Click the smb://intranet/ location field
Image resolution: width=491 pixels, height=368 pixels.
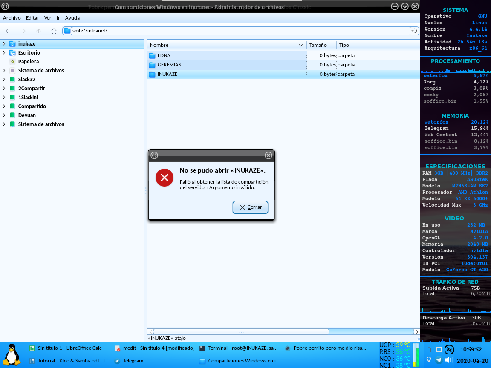[x=240, y=31]
